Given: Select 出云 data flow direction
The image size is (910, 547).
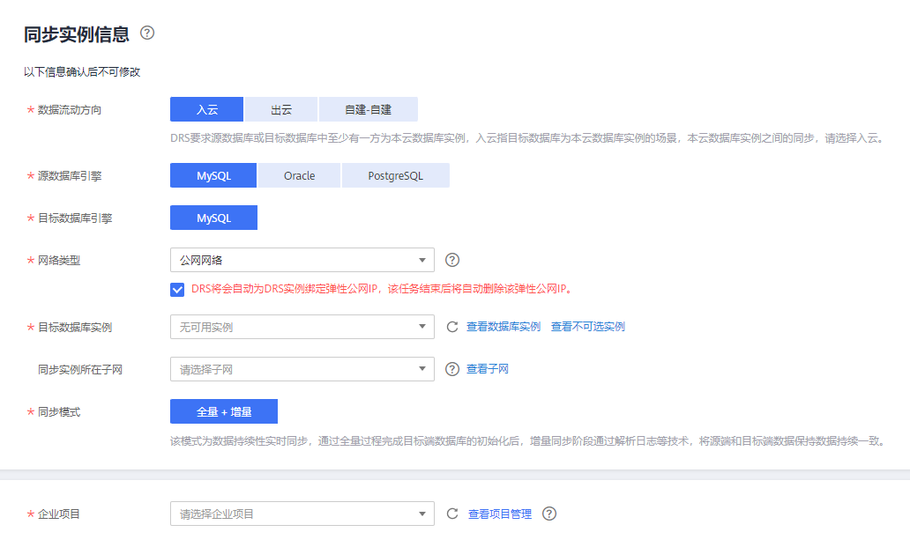Looking at the screenshot, I should pyautogui.click(x=281, y=109).
